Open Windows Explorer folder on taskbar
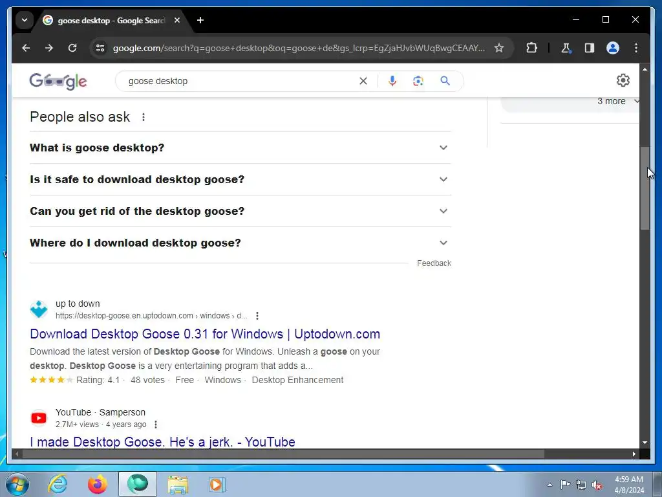This screenshot has height=497, width=662. pyautogui.click(x=178, y=484)
